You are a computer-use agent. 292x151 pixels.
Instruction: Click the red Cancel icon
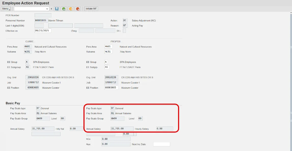(x=78, y=9)
